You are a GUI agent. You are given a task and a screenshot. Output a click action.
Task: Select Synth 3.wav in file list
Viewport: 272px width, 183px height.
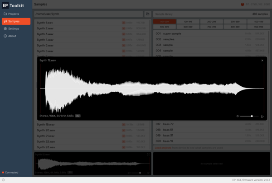click(x=92, y=34)
